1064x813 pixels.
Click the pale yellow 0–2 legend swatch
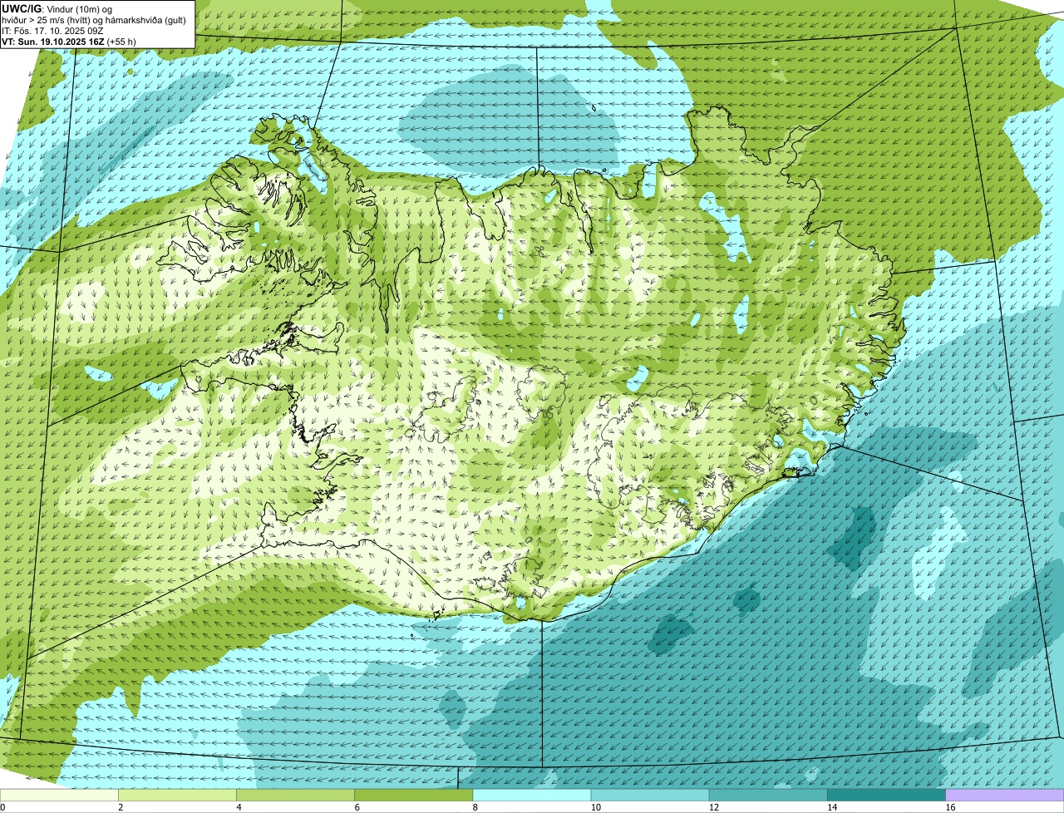click(x=59, y=795)
